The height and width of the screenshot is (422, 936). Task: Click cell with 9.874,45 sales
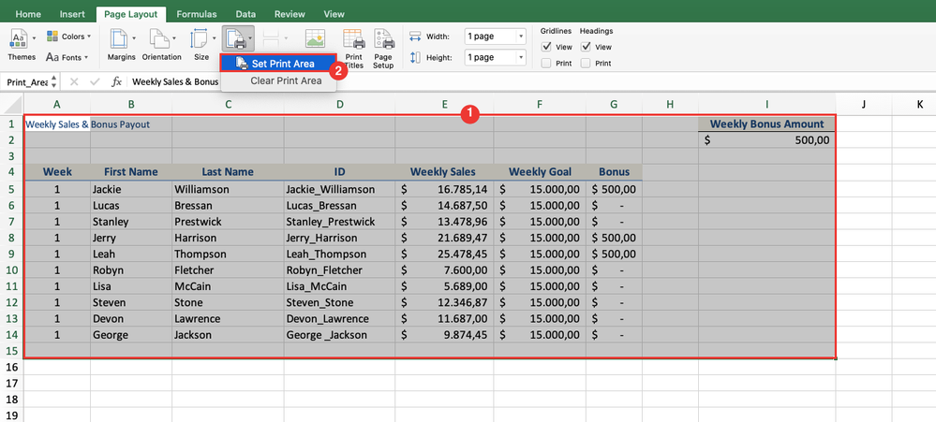(x=444, y=335)
